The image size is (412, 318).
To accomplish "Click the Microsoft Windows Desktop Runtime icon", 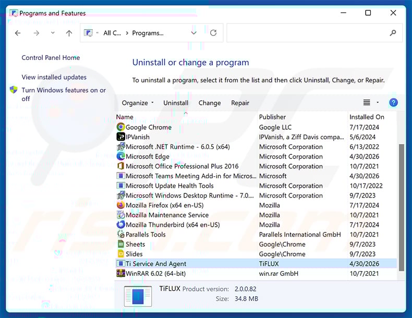I will click(x=120, y=195).
